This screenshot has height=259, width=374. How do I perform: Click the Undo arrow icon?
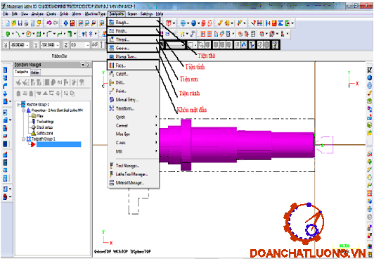point(49,23)
